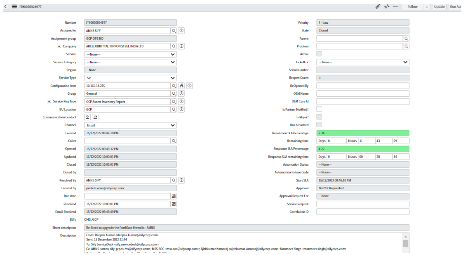Click the Update button

(440, 7)
